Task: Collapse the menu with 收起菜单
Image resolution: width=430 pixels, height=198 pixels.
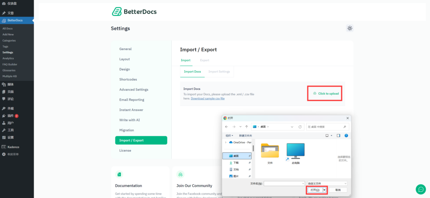Action: (10, 154)
